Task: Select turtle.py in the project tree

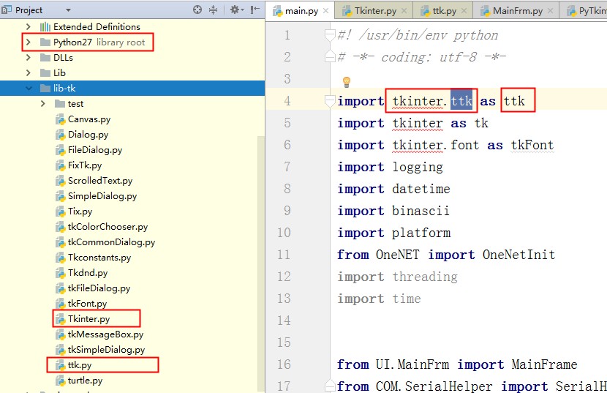Action: (85, 381)
